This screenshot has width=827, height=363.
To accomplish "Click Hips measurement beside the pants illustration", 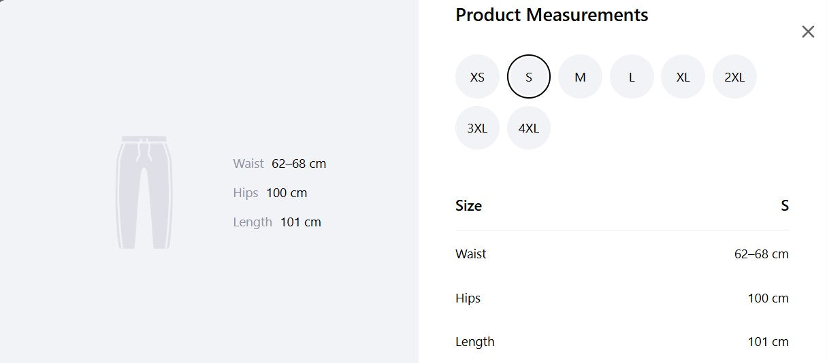I will point(270,193).
